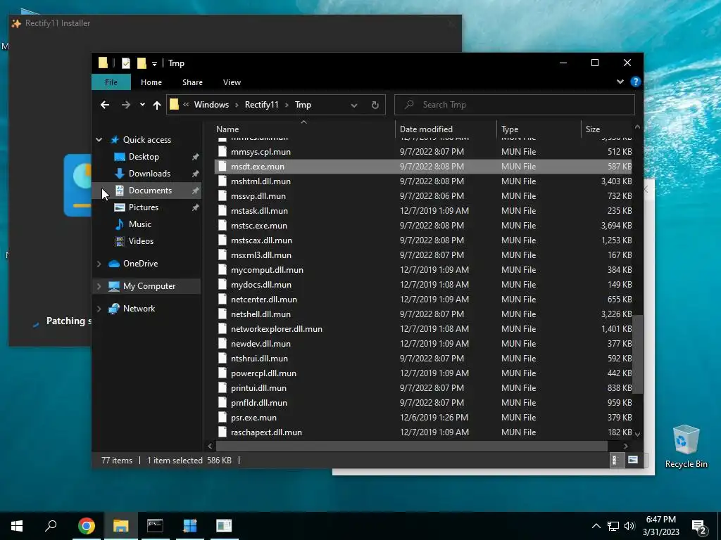Image resolution: width=721 pixels, height=540 pixels.
Task: Refresh the Tmp folder view
Action: coord(375,105)
